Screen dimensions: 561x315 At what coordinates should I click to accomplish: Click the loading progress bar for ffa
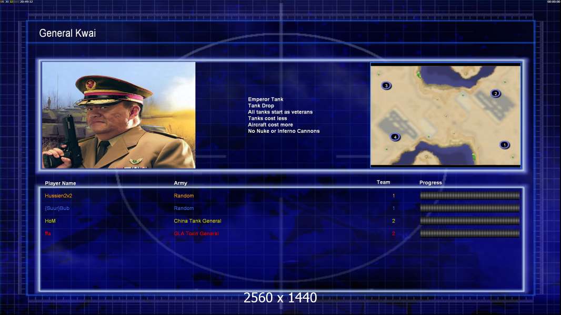(x=469, y=234)
